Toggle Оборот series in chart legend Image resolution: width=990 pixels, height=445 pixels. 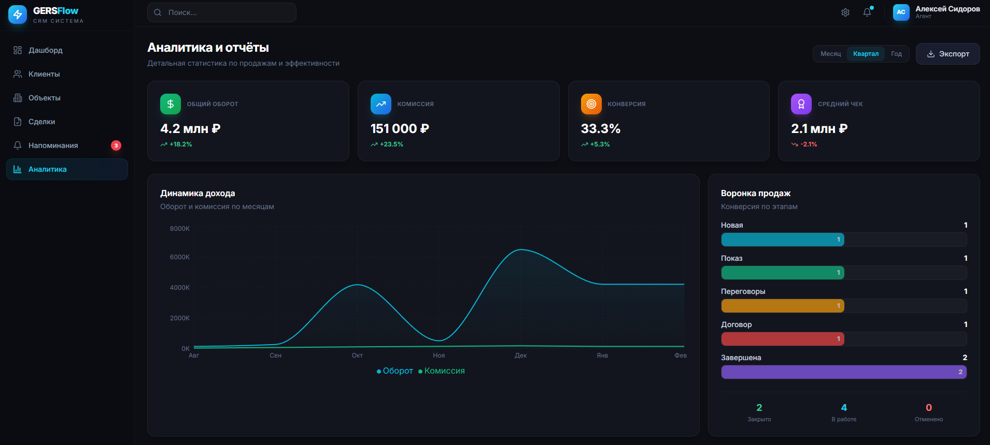pyautogui.click(x=395, y=371)
